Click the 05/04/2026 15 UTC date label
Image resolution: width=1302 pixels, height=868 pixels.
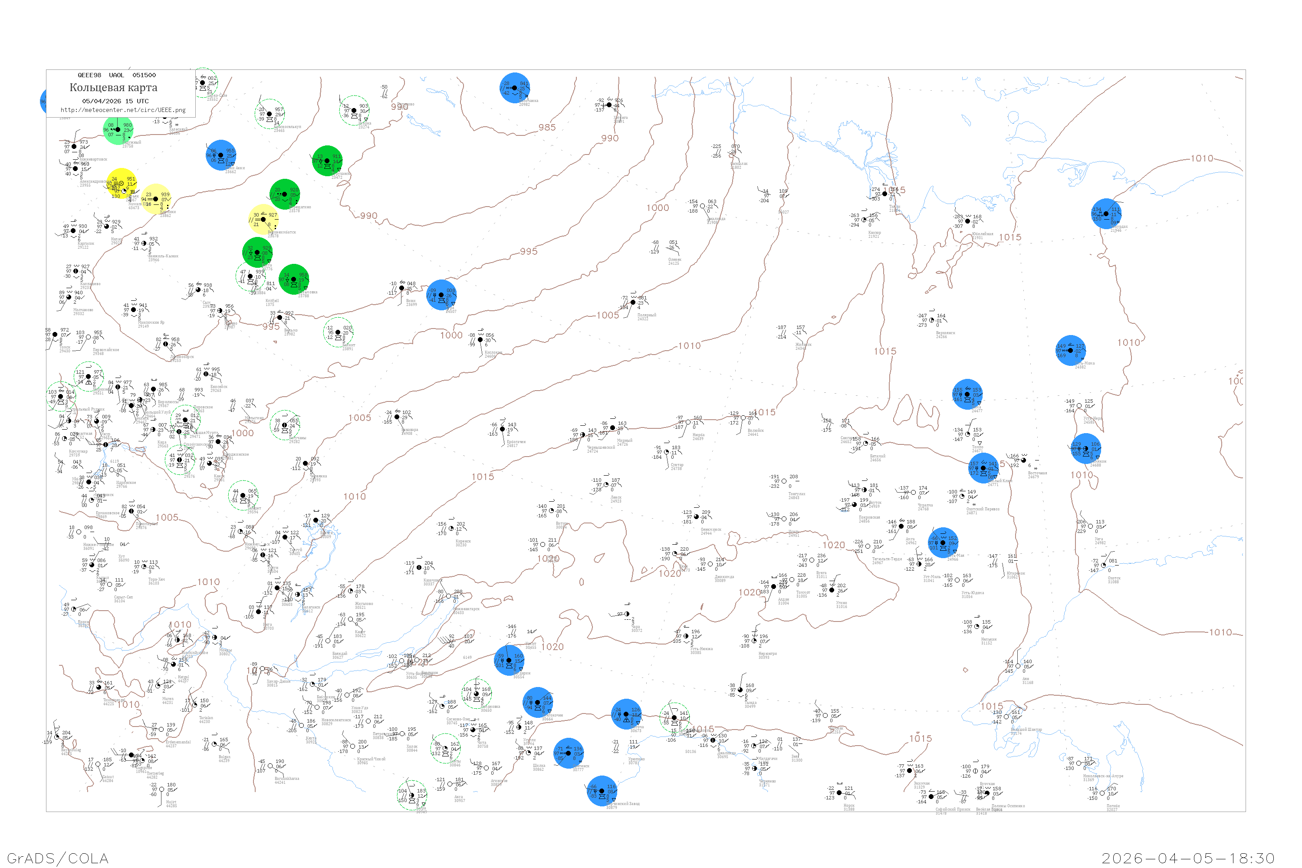coord(115,101)
